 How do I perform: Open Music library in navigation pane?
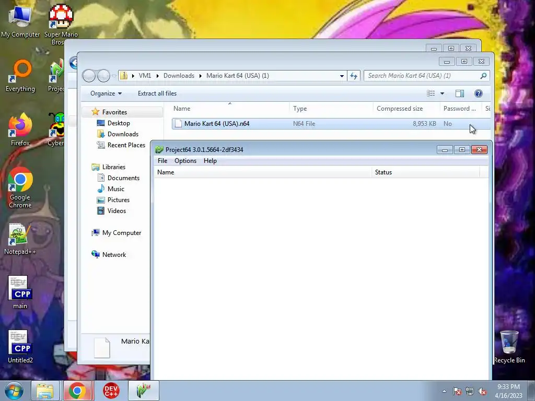pyautogui.click(x=115, y=188)
